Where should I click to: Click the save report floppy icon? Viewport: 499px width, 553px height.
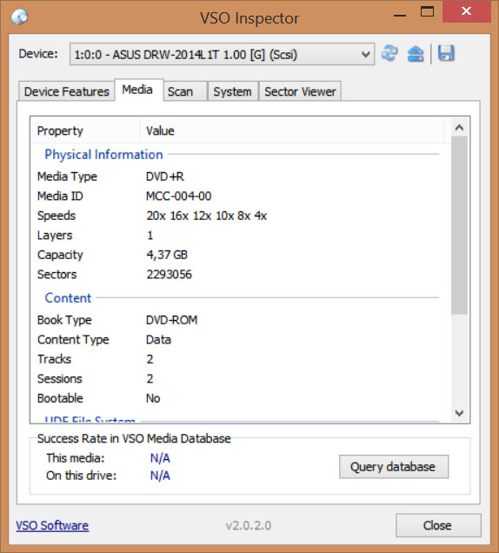pos(446,54)
